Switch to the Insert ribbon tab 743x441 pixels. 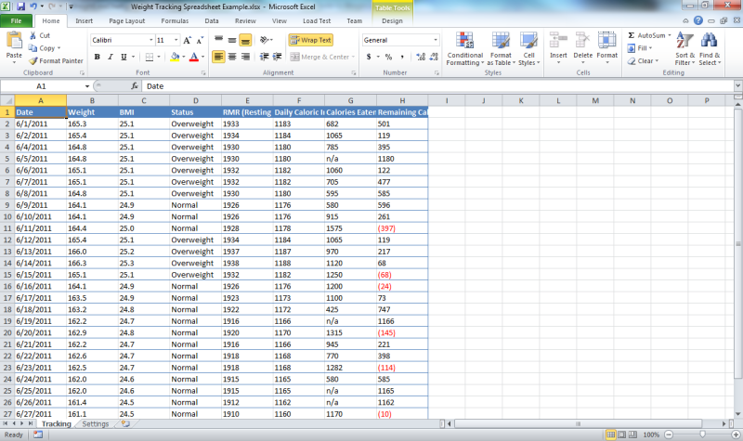click(84, 20)
